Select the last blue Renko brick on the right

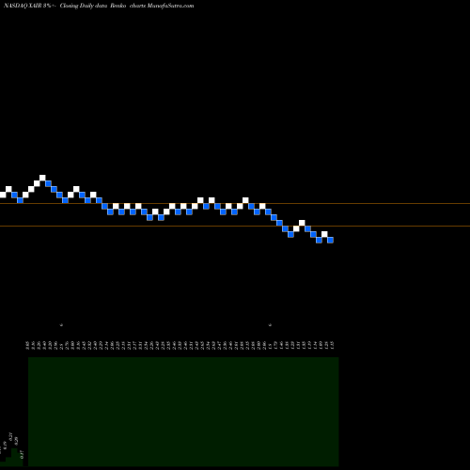pos(330,240)
